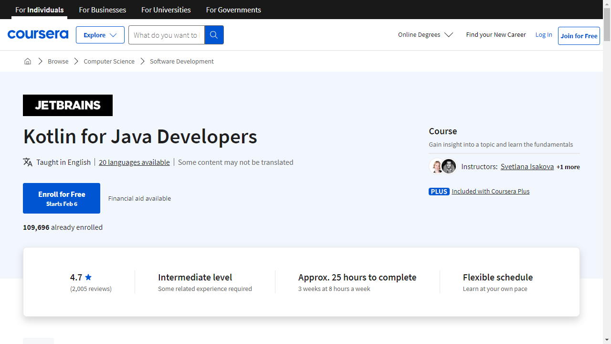Click Financial aid available link

point(139,198)
